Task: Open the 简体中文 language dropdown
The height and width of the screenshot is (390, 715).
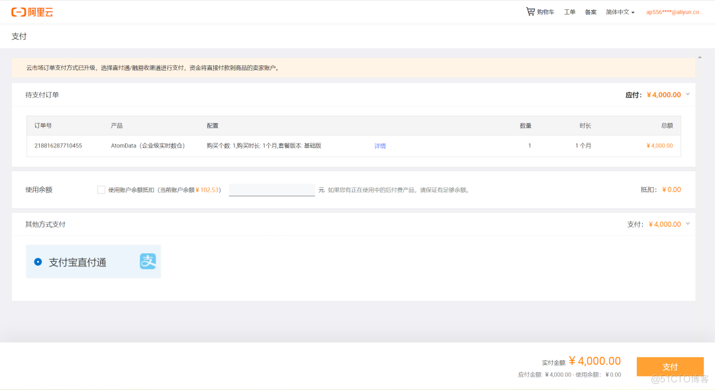Action: point(620,13)
